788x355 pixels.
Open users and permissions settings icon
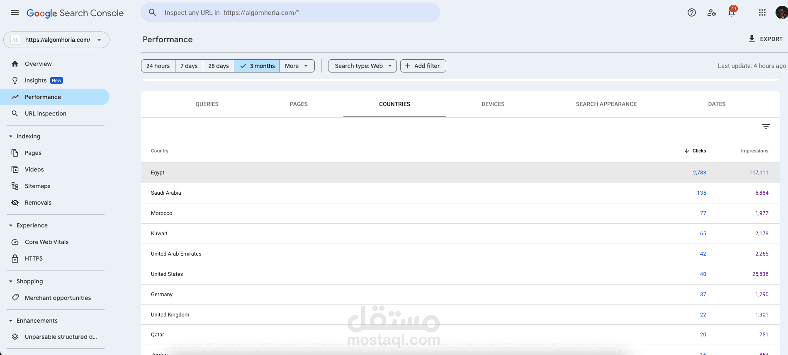coord(712,12)
